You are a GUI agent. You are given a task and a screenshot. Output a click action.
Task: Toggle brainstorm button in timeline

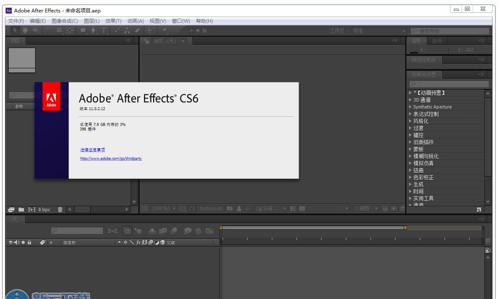188,231
